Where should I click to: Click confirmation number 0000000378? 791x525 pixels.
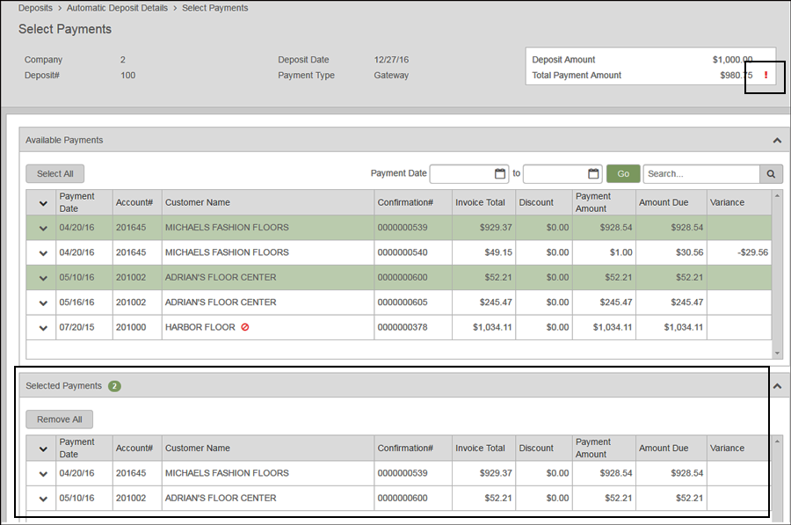point(402,327)
